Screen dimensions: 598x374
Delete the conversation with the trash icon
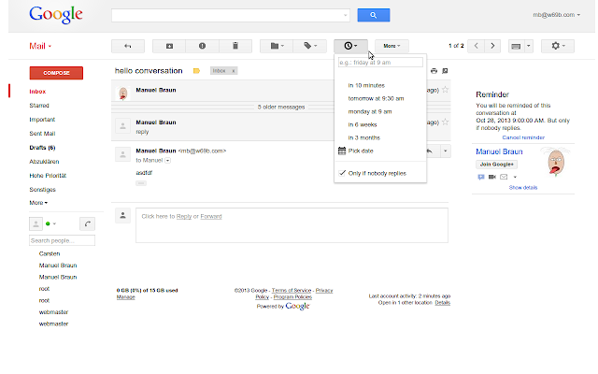[x=235, y=46]
